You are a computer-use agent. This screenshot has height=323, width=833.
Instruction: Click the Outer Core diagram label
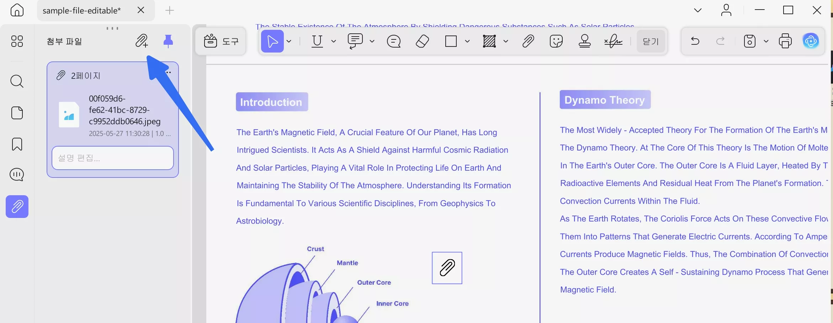[374, 283]
